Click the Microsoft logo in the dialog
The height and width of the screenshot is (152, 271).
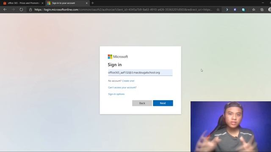(118, 57)
